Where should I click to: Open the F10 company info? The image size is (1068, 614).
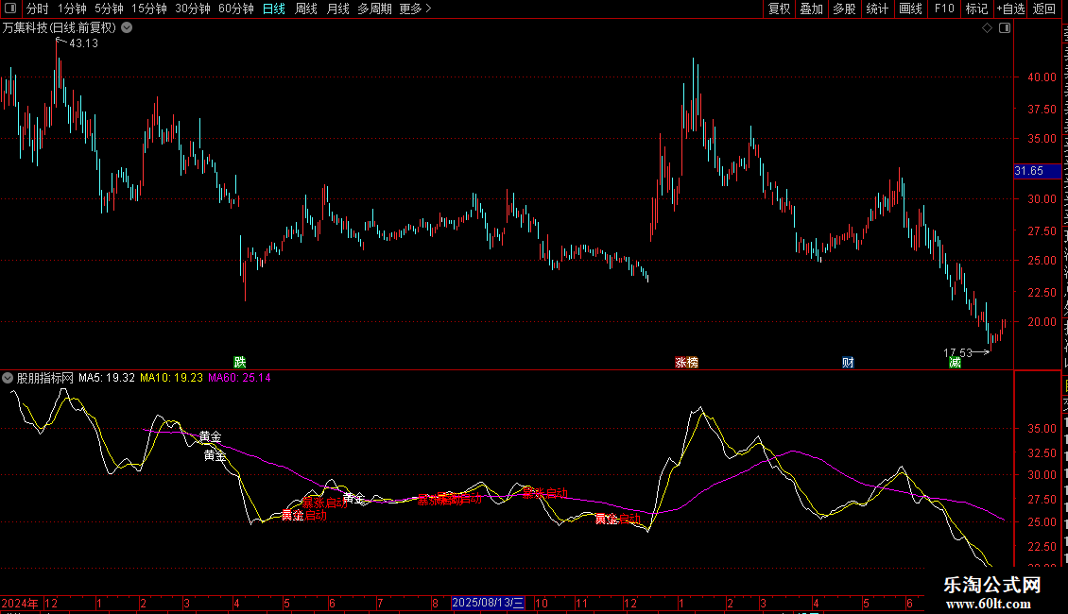(944, 9)
